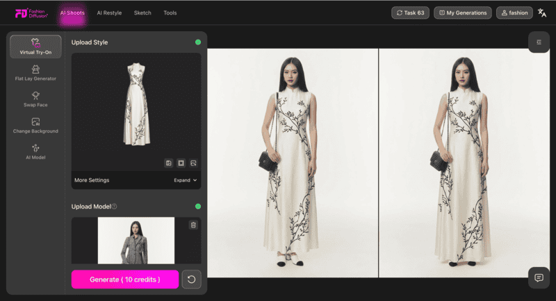Click the uploaded model photo thumbnail
Screen dimensions: 556x301
136,241
